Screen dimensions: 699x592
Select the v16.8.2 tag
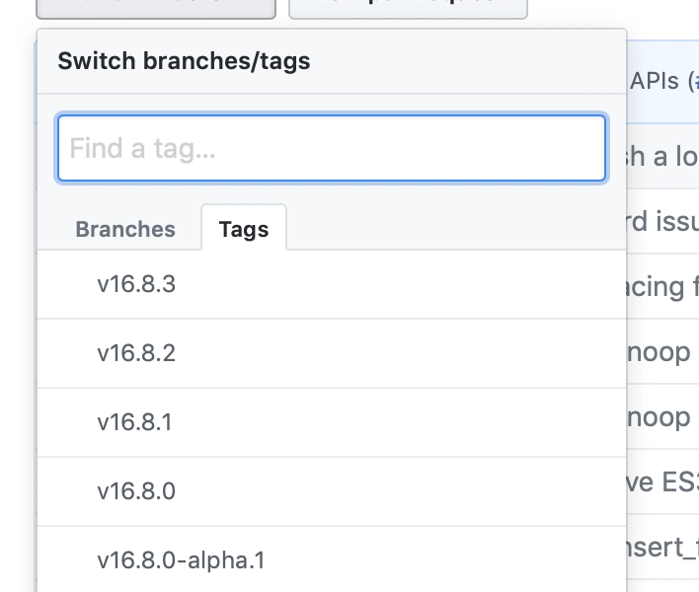[136, 353]
